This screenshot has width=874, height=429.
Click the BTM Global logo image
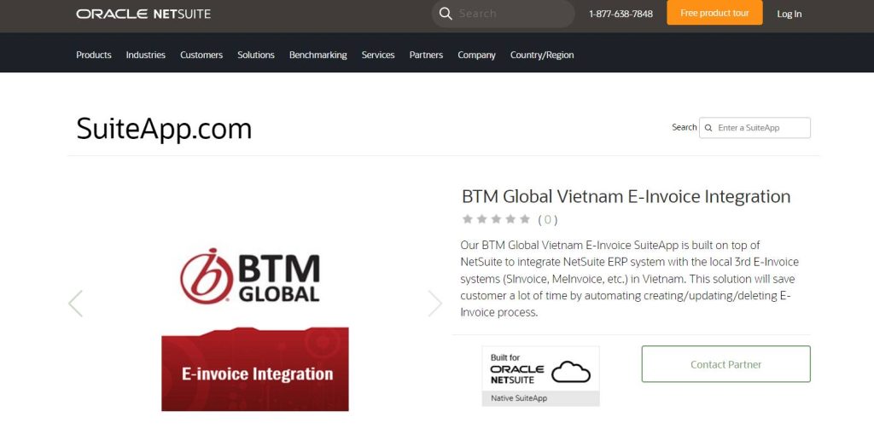click(x=250, y=275)
